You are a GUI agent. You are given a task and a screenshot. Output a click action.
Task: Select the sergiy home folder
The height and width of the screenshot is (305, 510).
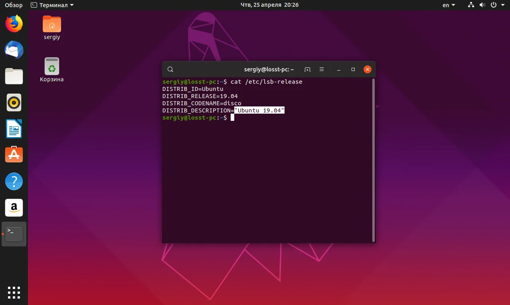pyautogui.click(x=52, y=28)
